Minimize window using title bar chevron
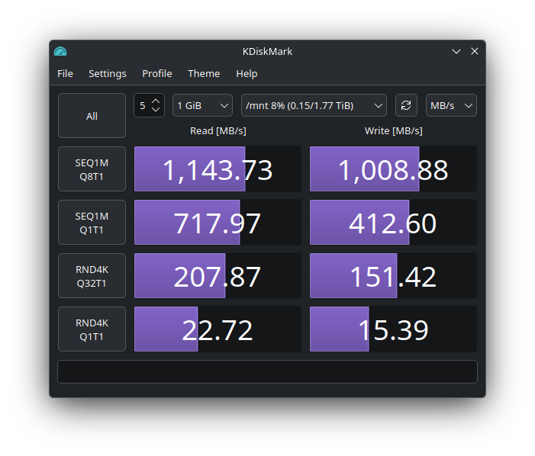This screenshot has height=456, width=535. (x=456, y=51)
